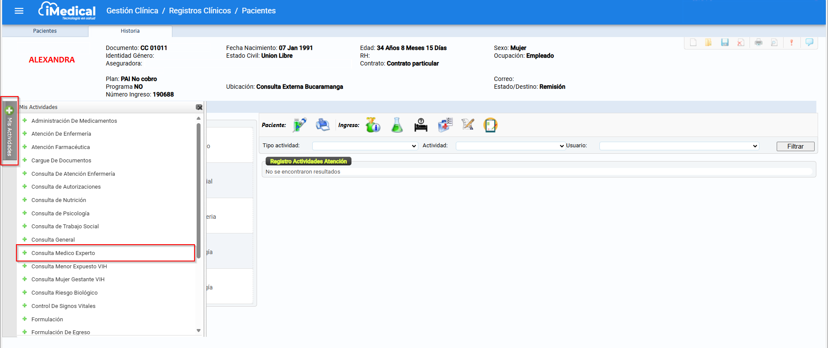The width and height of the screenshot is (828, 348).
Task: Select Consulta Medico Experto activity
Action: (63, 253)
